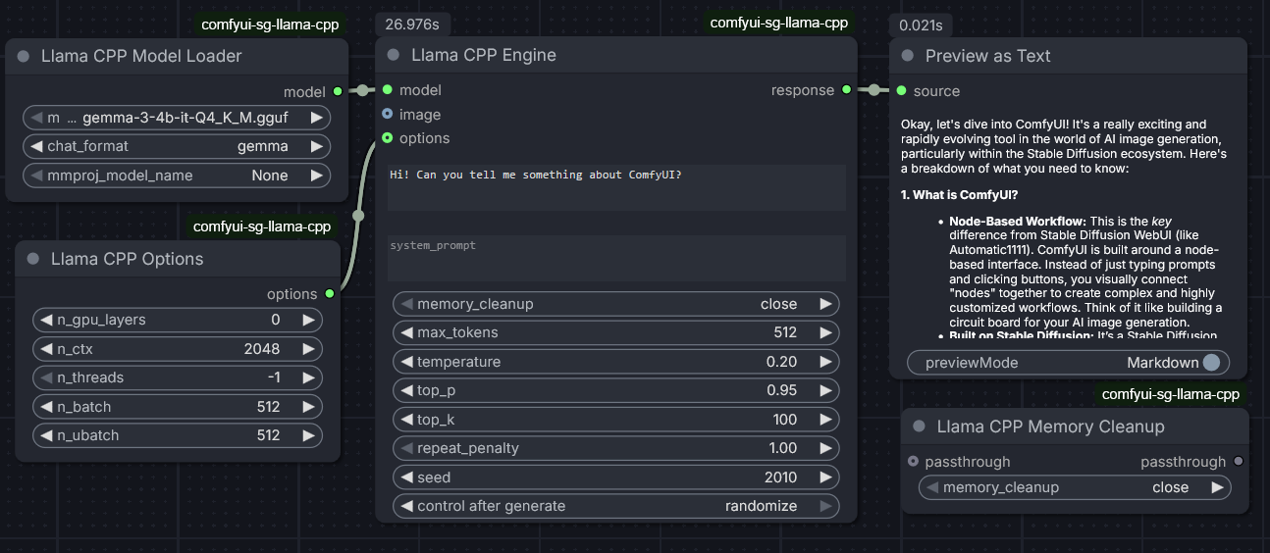This screenshot has height=553, width=1270.
Task: Click the response output socket on Engine
Action: click(846, 90)
